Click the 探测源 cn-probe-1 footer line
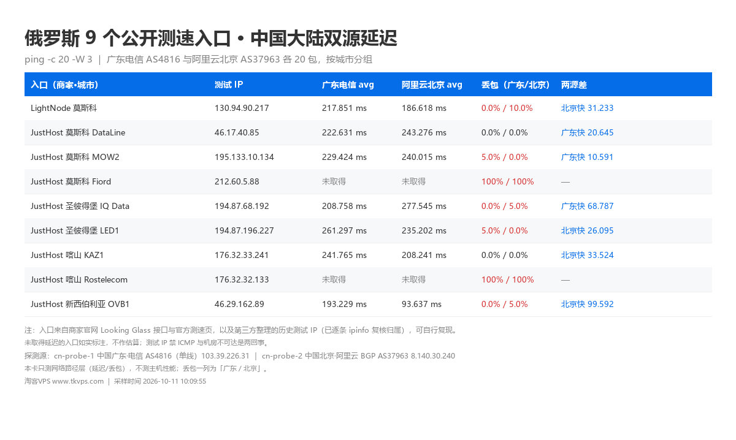 coord(240,355)
